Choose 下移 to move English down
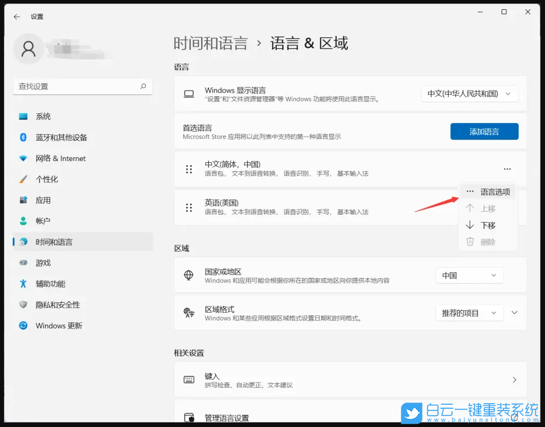The height and width of the screenshot is (427, 545). click(488, 225)
